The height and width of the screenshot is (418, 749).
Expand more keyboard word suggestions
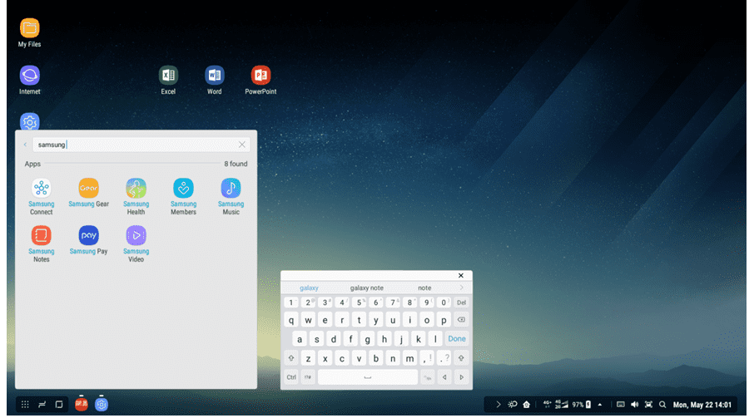pos(462,288)
